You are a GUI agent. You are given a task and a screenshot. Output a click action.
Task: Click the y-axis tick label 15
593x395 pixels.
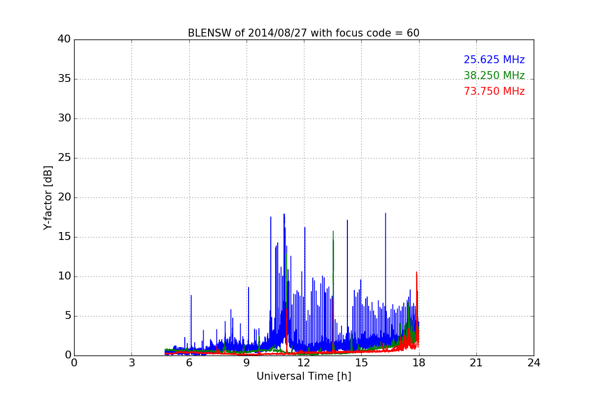pyautogui.click(x=64, y=237)
